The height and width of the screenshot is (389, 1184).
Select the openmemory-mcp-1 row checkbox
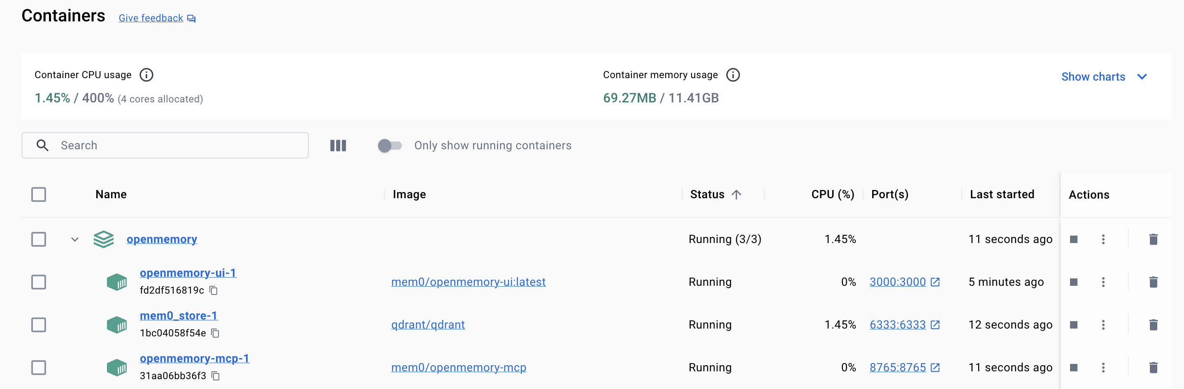pyautogui.click(x=39, y=368)
